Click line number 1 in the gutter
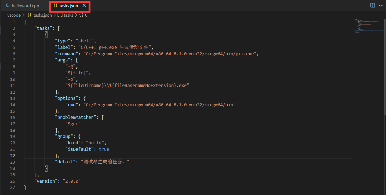386x195 pixels. (x=14, y=22)
